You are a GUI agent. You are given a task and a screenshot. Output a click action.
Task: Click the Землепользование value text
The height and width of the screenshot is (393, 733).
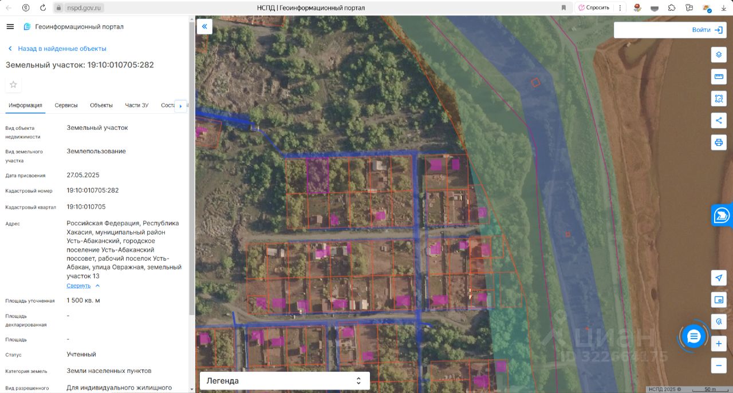point(96,151)
